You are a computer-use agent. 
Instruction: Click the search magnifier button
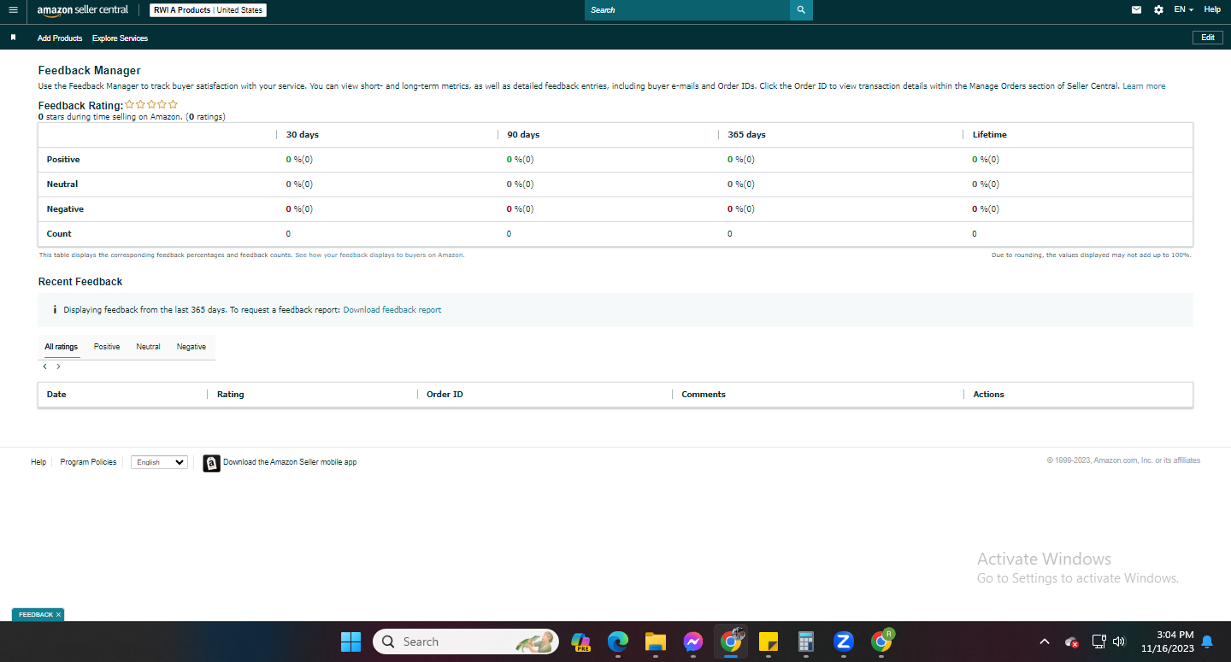(801, 10)
